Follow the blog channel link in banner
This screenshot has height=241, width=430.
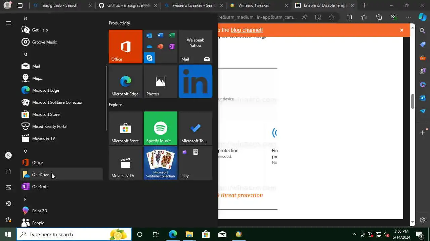coord(247,30)
